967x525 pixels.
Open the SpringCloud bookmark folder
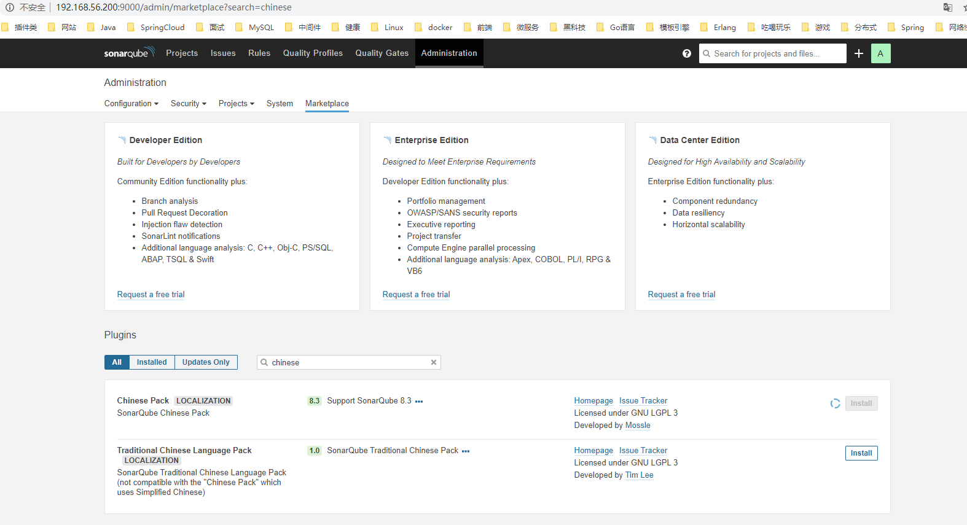click(x=155, y=27)
